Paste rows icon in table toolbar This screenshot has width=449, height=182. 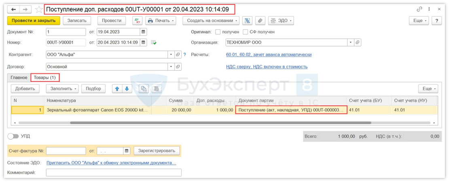[157, 89]
